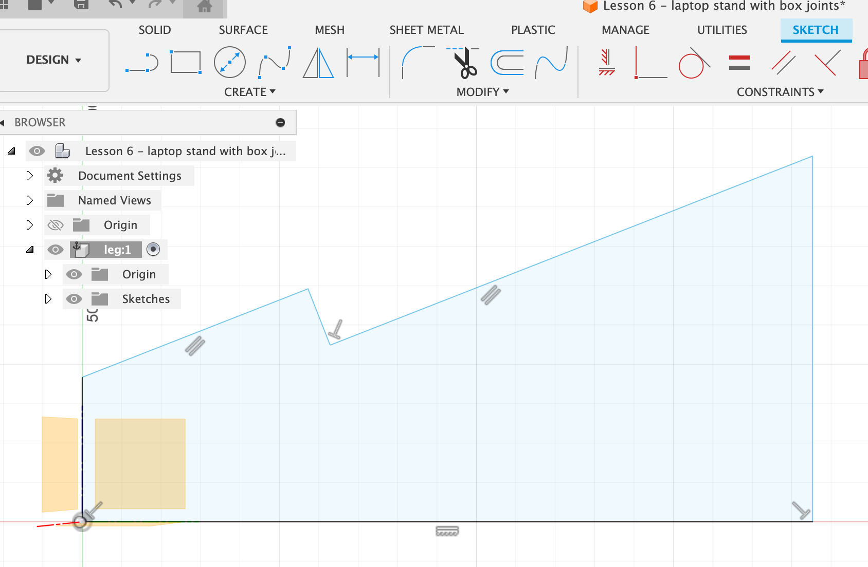Screen dimensions: 868x567
Task: Expand the Document Settings node
Action: pyautogui.click(x=29, y=176)
